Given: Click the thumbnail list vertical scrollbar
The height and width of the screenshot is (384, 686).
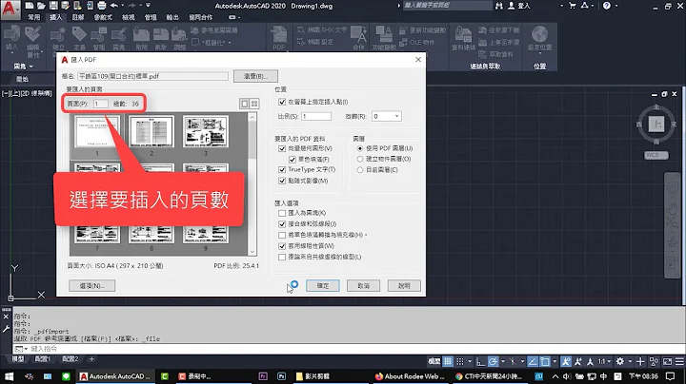Looking at the screenshot, I should point(252,184).
